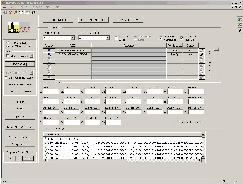Open the Config menu

click(x=48, y=7)
